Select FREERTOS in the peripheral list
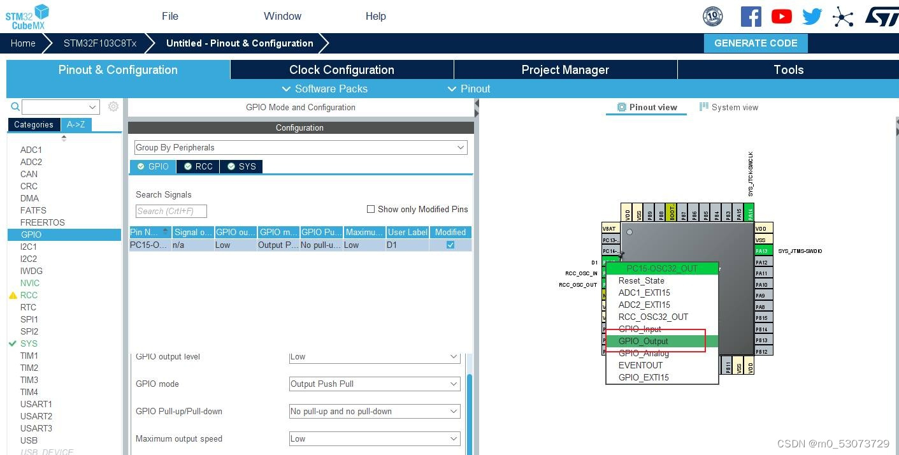 pos(43,222)
